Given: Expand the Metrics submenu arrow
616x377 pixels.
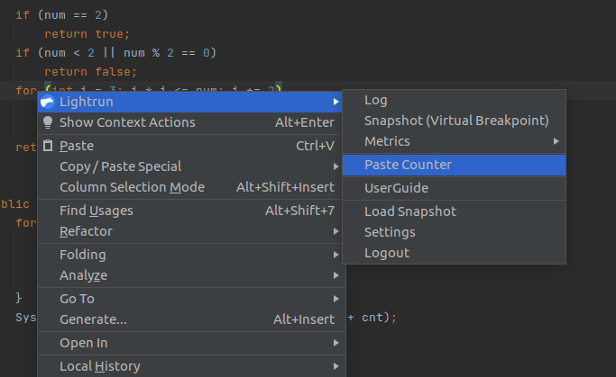Looking at the screenshot, I should [x=556, y=141].
